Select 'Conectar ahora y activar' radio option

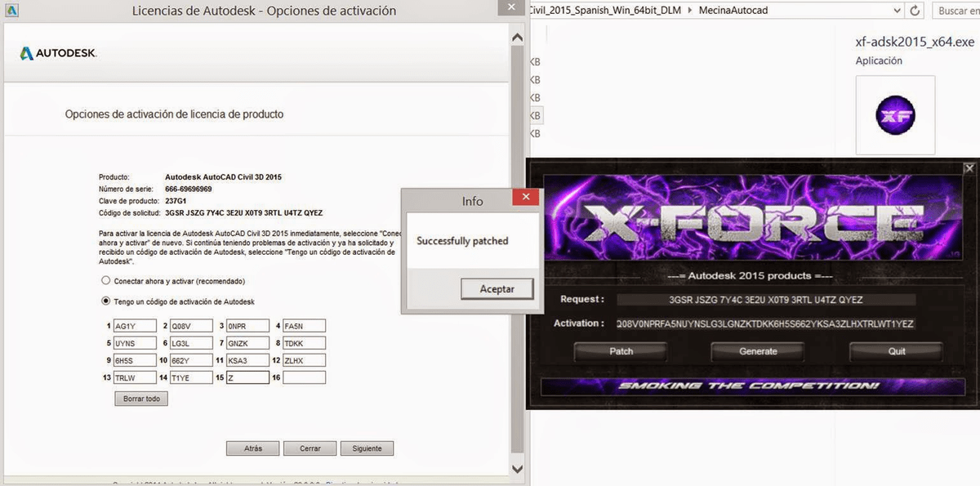(x=105, y=281)
